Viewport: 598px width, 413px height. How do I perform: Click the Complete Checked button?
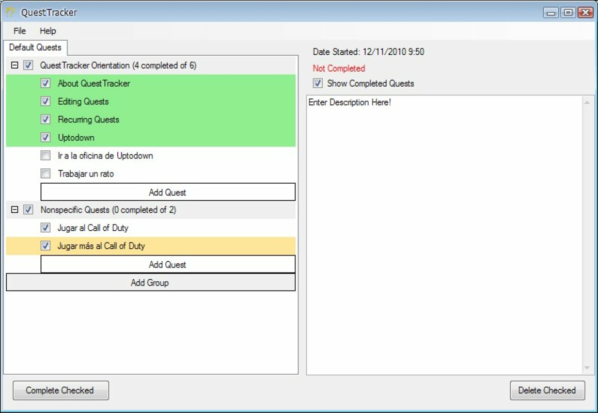tap(60, 390)
